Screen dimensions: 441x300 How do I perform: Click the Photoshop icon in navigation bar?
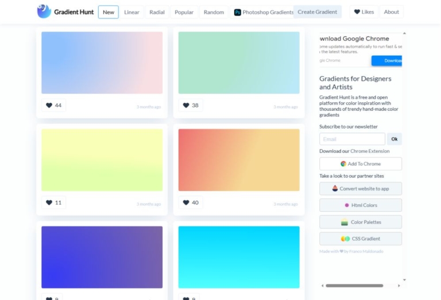tap(238, 12)
